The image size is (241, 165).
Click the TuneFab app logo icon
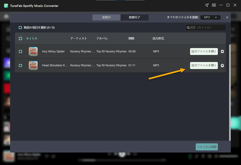click(x=6, y=6)
